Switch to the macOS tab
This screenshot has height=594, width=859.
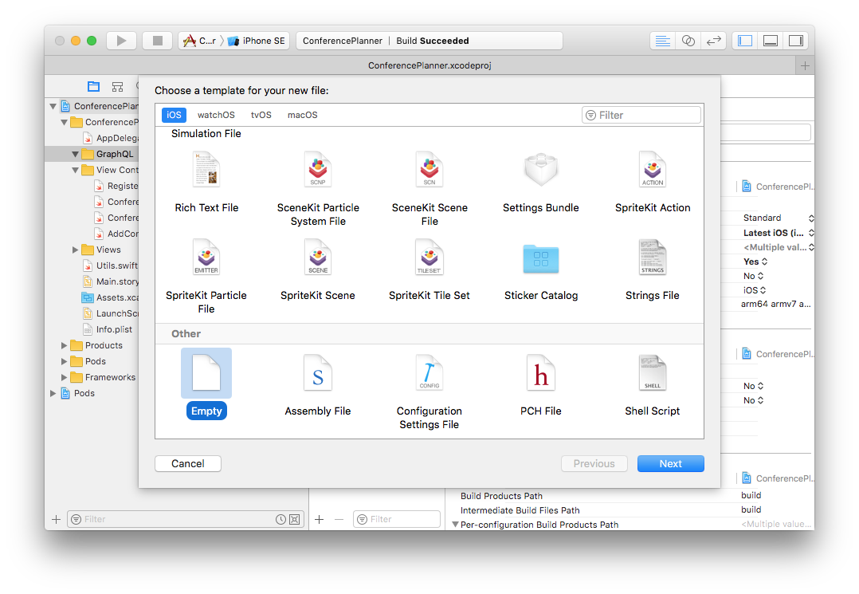coord(303,115)
